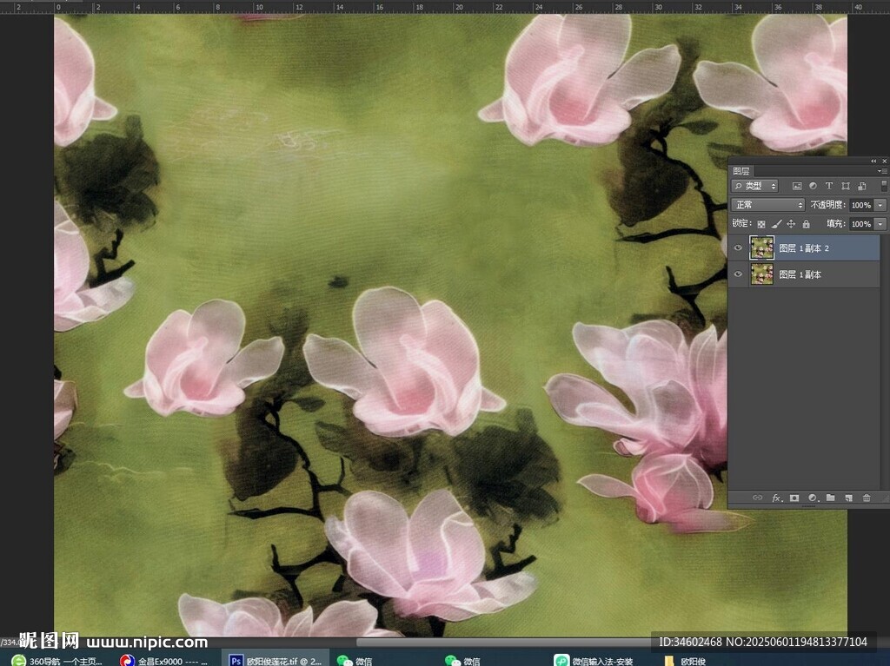Select the layer name 图层 1 副本 2

(x=804, y=248)
